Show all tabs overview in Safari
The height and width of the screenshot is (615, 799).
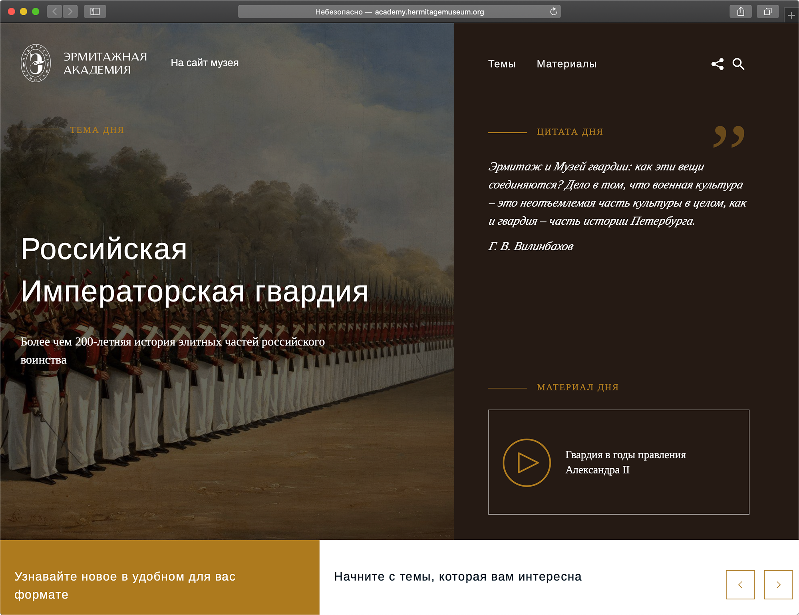tap(767, 12)
